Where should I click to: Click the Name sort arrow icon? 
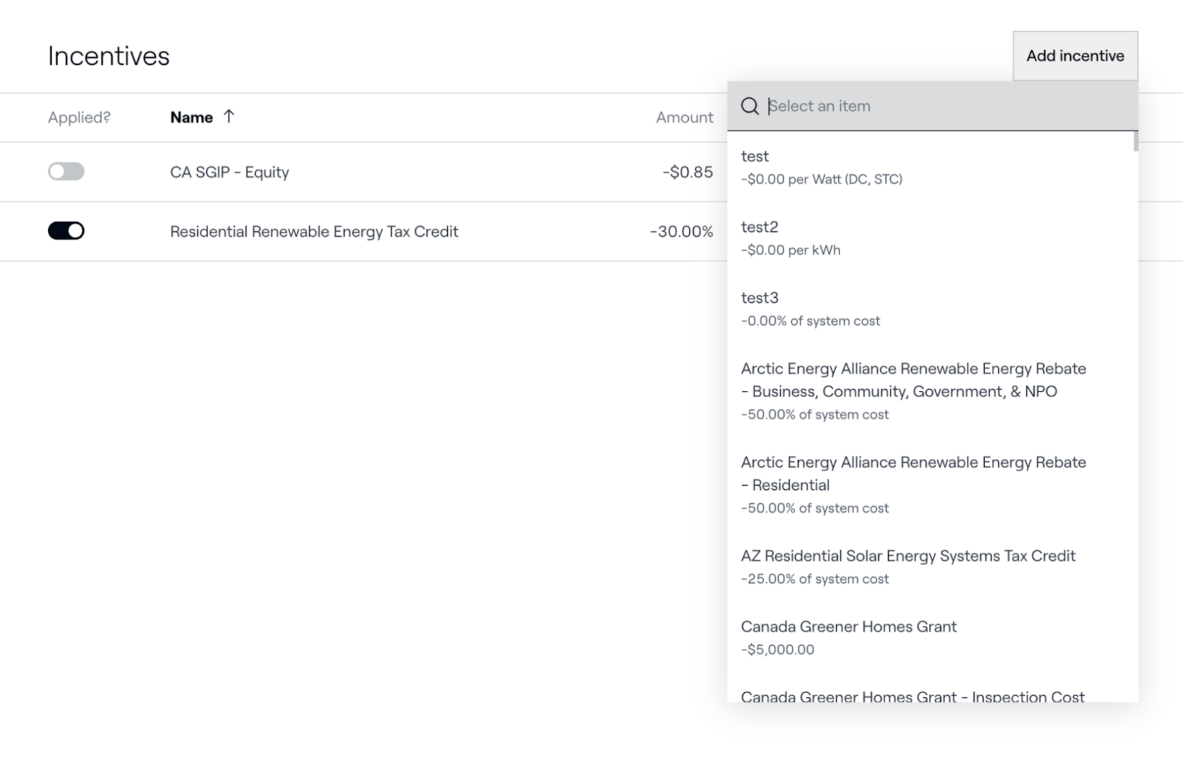click(x=229, y=116)
